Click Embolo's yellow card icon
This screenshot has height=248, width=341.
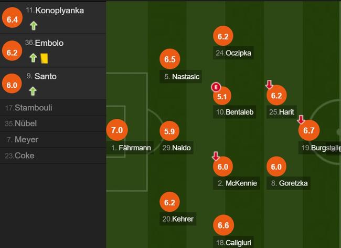pos(44,58)
